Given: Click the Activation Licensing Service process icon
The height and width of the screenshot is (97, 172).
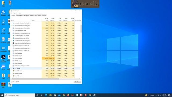Looking at the screenshot, I should tap(13, 23).
